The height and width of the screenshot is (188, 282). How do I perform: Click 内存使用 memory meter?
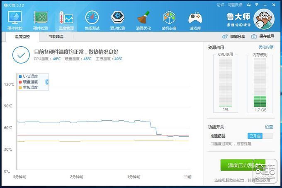click(260, 82)
